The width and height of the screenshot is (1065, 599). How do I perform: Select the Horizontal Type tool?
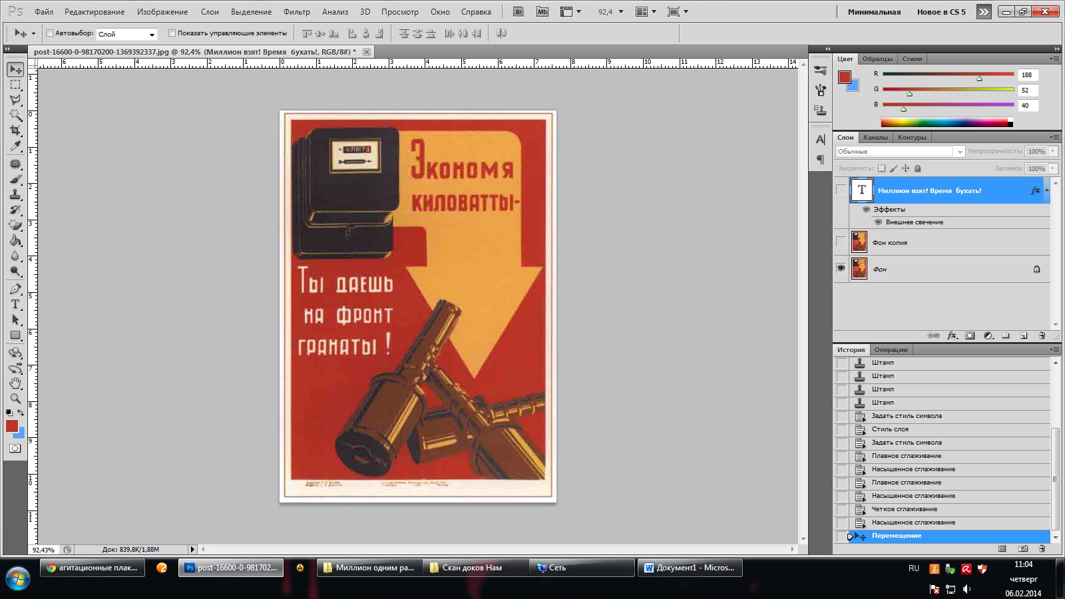coord(15,304)
